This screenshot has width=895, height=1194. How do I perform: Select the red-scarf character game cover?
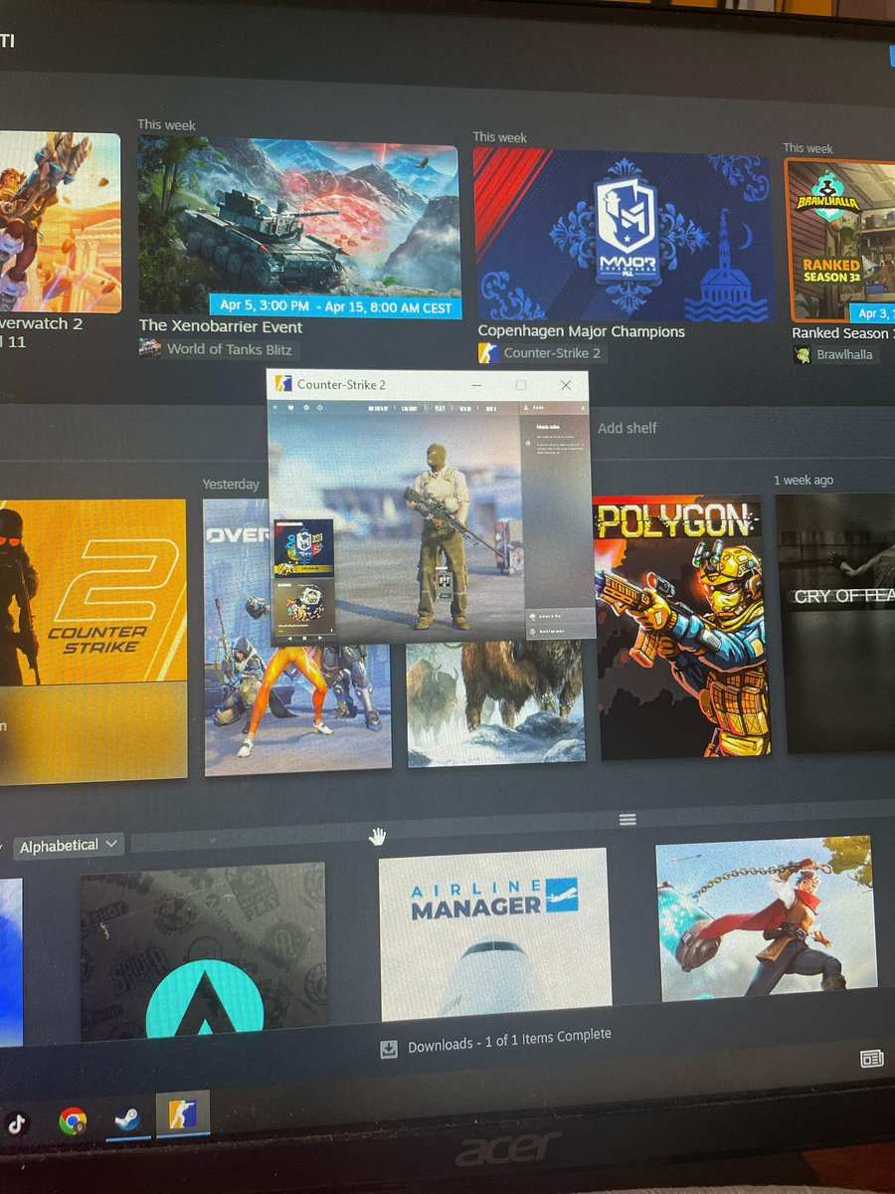(766, 918)
